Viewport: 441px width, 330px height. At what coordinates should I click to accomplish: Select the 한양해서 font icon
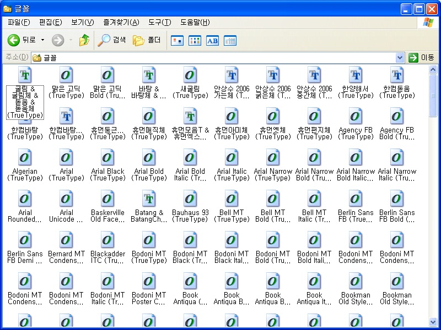pos(356,75)
